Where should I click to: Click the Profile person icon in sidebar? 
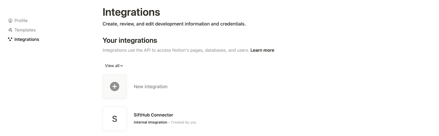click(10, 20)
